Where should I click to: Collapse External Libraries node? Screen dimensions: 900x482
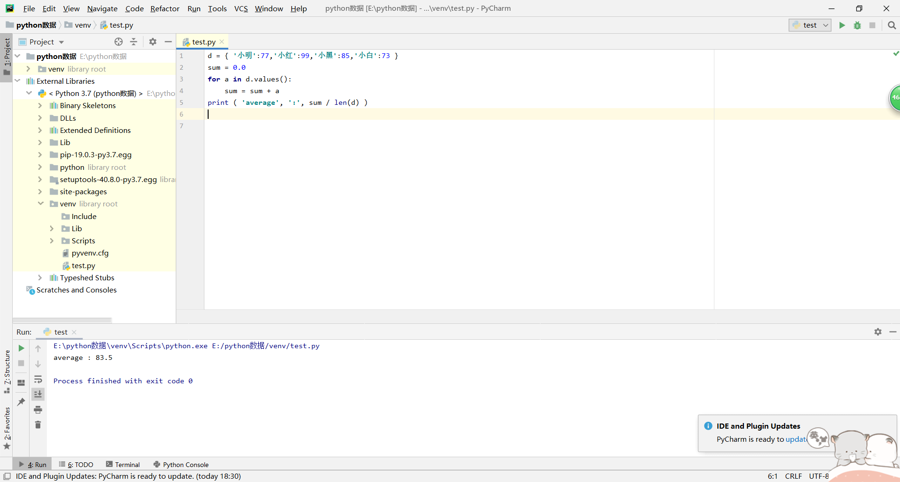click(18, 81)
